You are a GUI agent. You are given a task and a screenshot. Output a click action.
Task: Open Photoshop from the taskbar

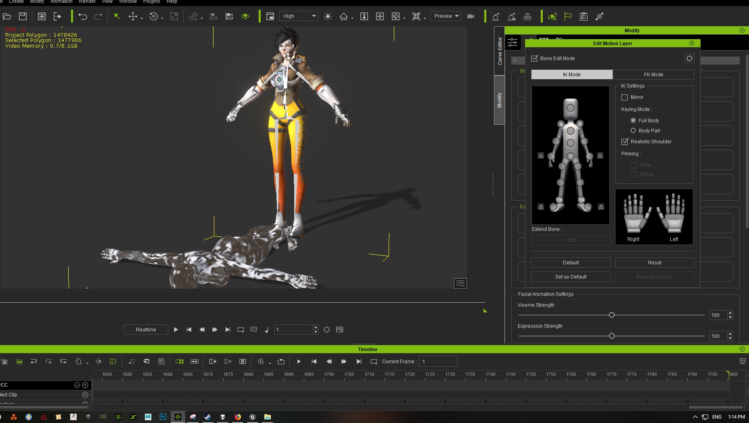[x=163, y=417]
